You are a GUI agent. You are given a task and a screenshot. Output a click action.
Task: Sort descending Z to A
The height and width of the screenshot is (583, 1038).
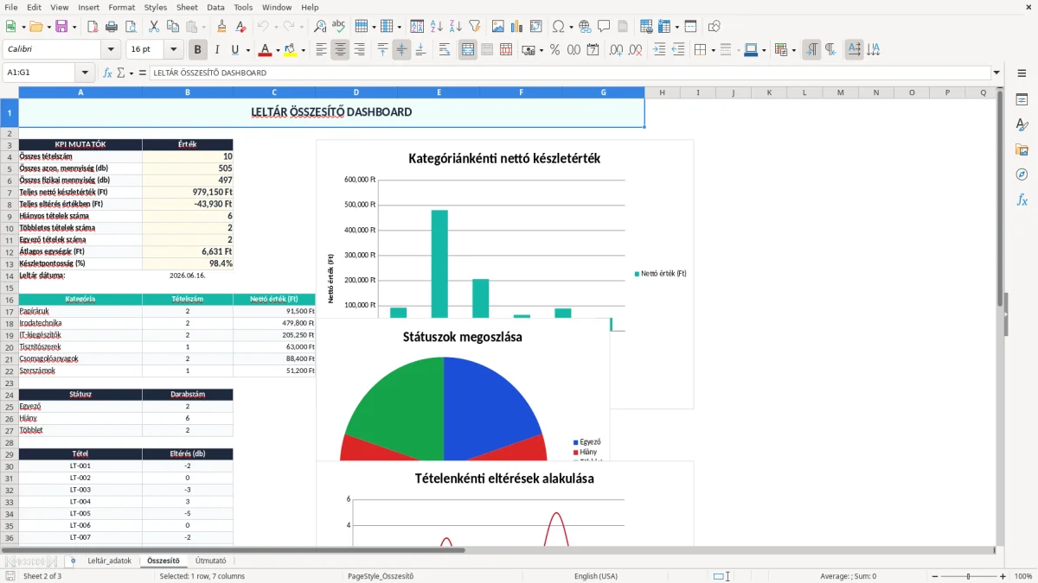tap(456, 27)
